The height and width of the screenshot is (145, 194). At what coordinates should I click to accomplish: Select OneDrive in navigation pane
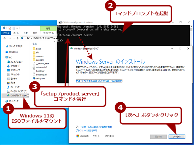[12, 52]
